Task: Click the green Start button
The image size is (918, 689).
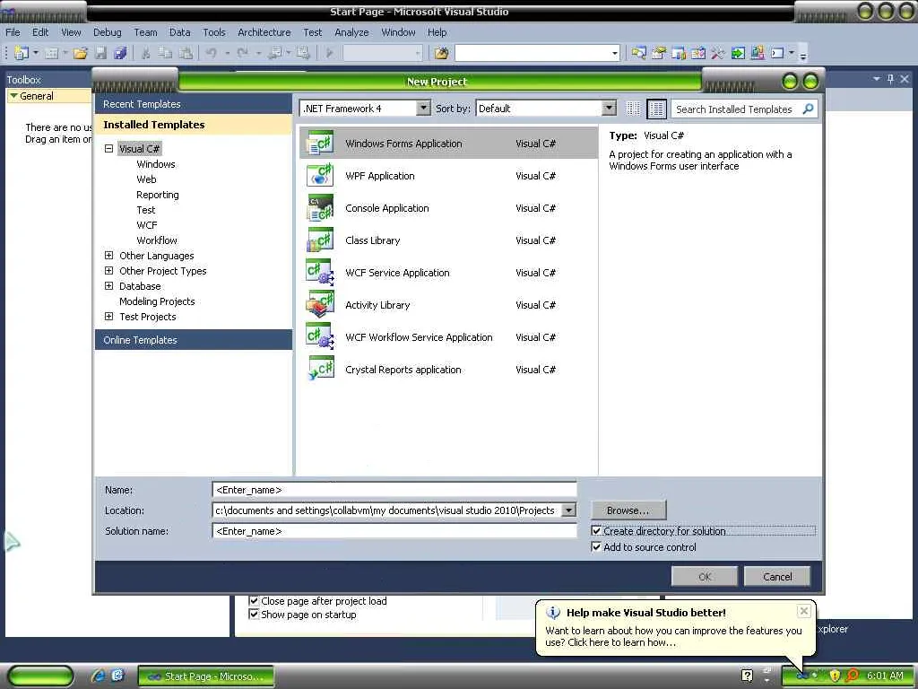Action: tap(39, 676)
